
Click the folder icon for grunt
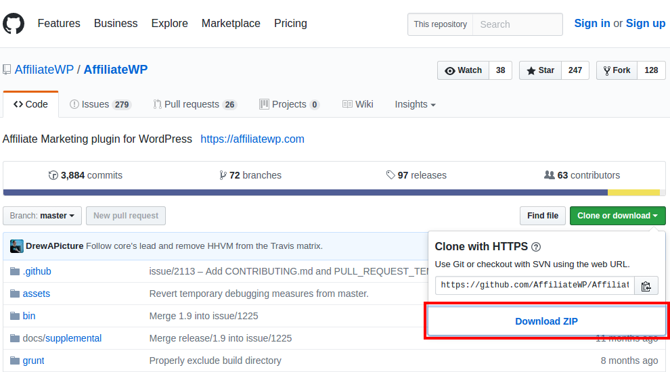pos(15,361)
